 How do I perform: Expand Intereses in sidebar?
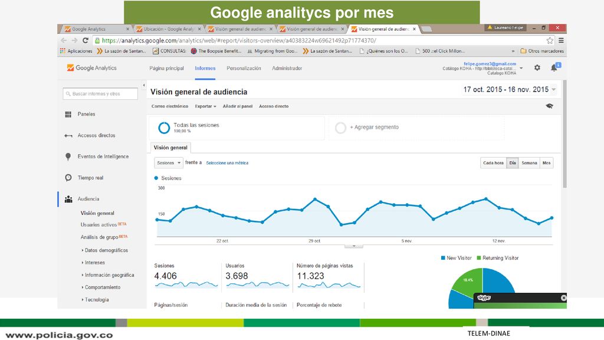tap(93, 263)
